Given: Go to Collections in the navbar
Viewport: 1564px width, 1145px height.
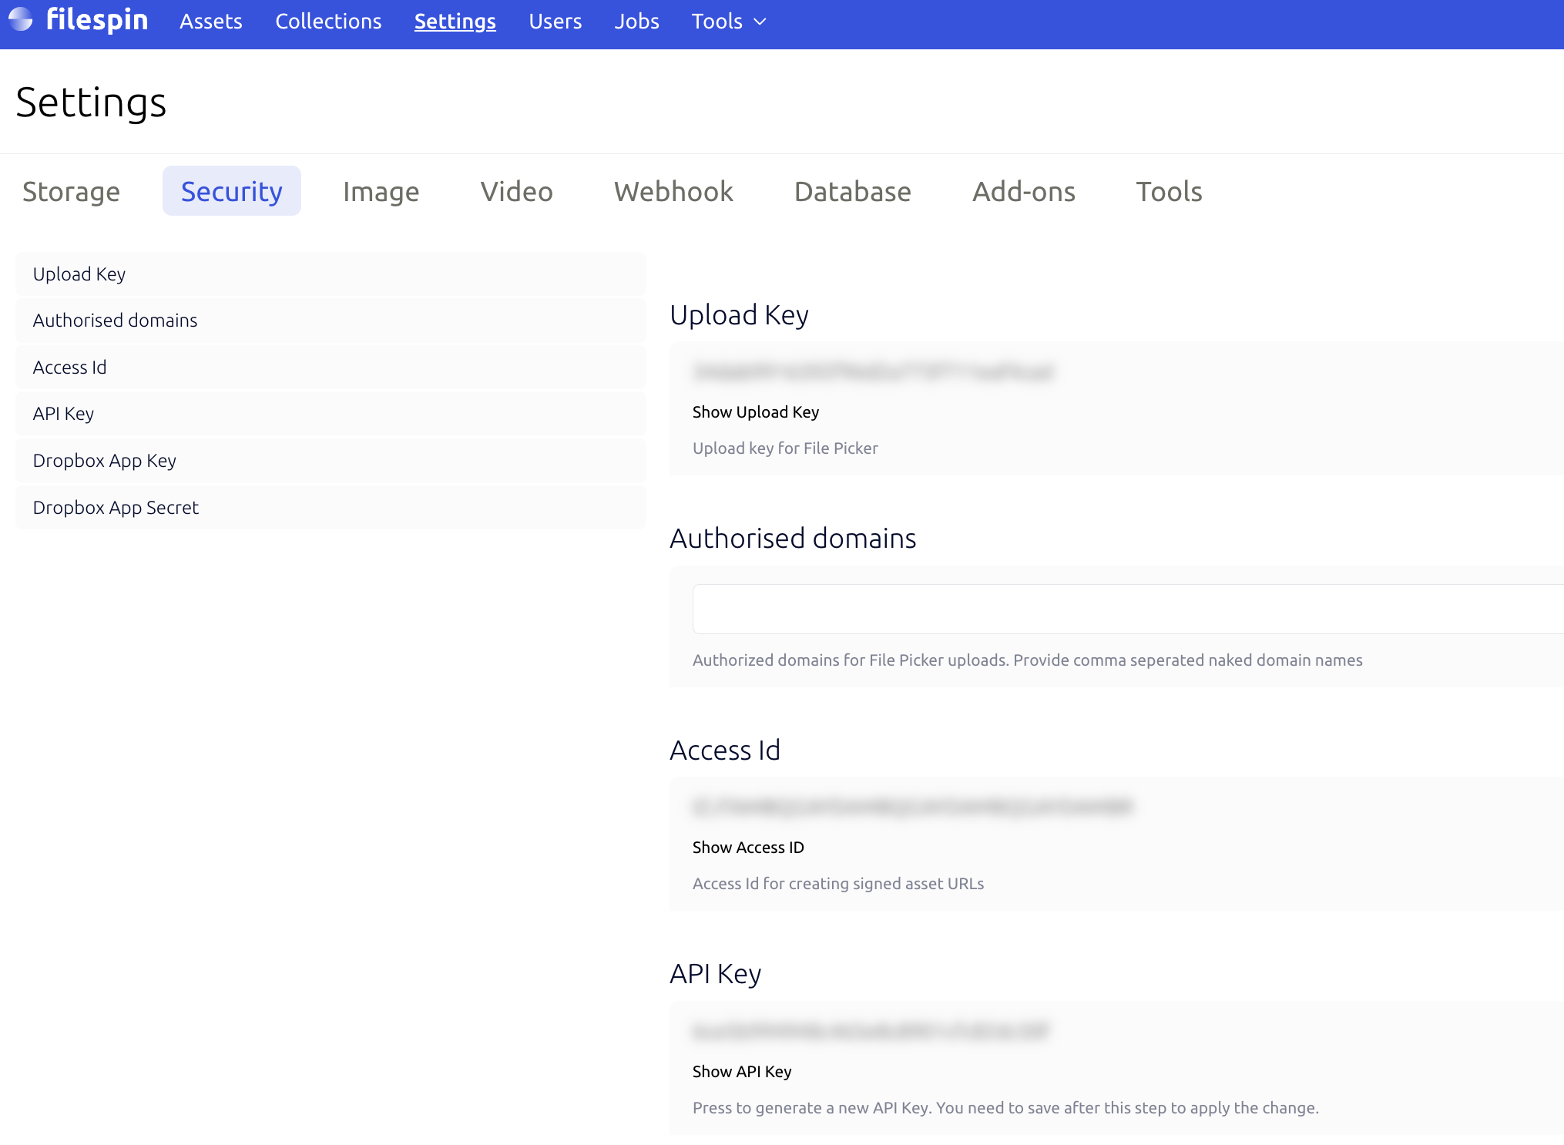Looking at the screenshot, I should point(328,22).
